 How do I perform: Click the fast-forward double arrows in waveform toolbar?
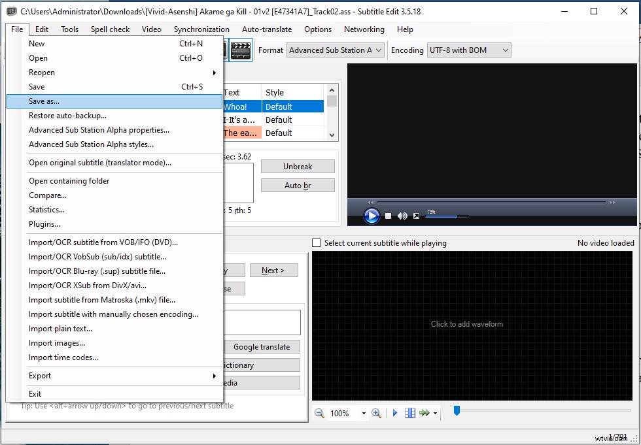pyautogui.click(x=424, y=413)
